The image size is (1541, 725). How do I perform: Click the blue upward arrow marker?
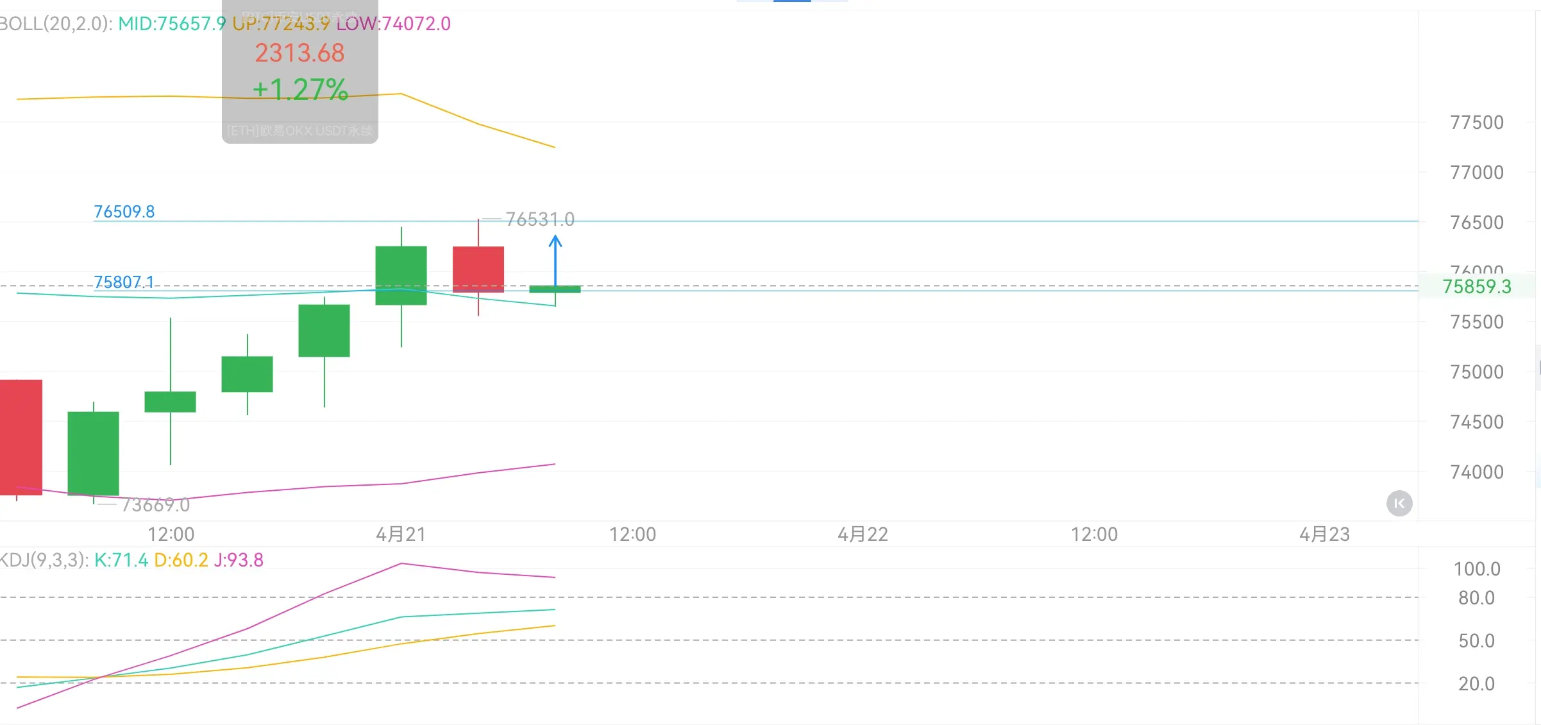pos(555,259)
